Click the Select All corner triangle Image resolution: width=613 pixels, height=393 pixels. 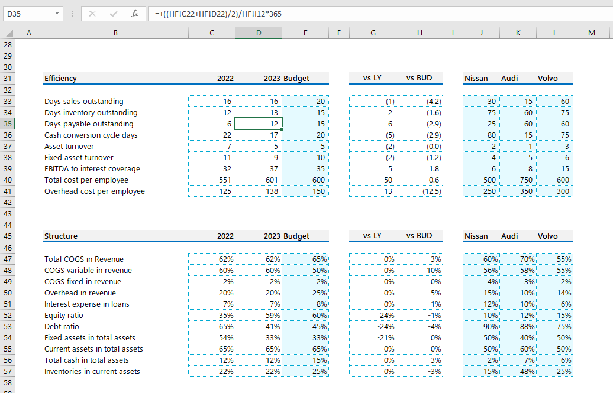[x=7, y=34]
